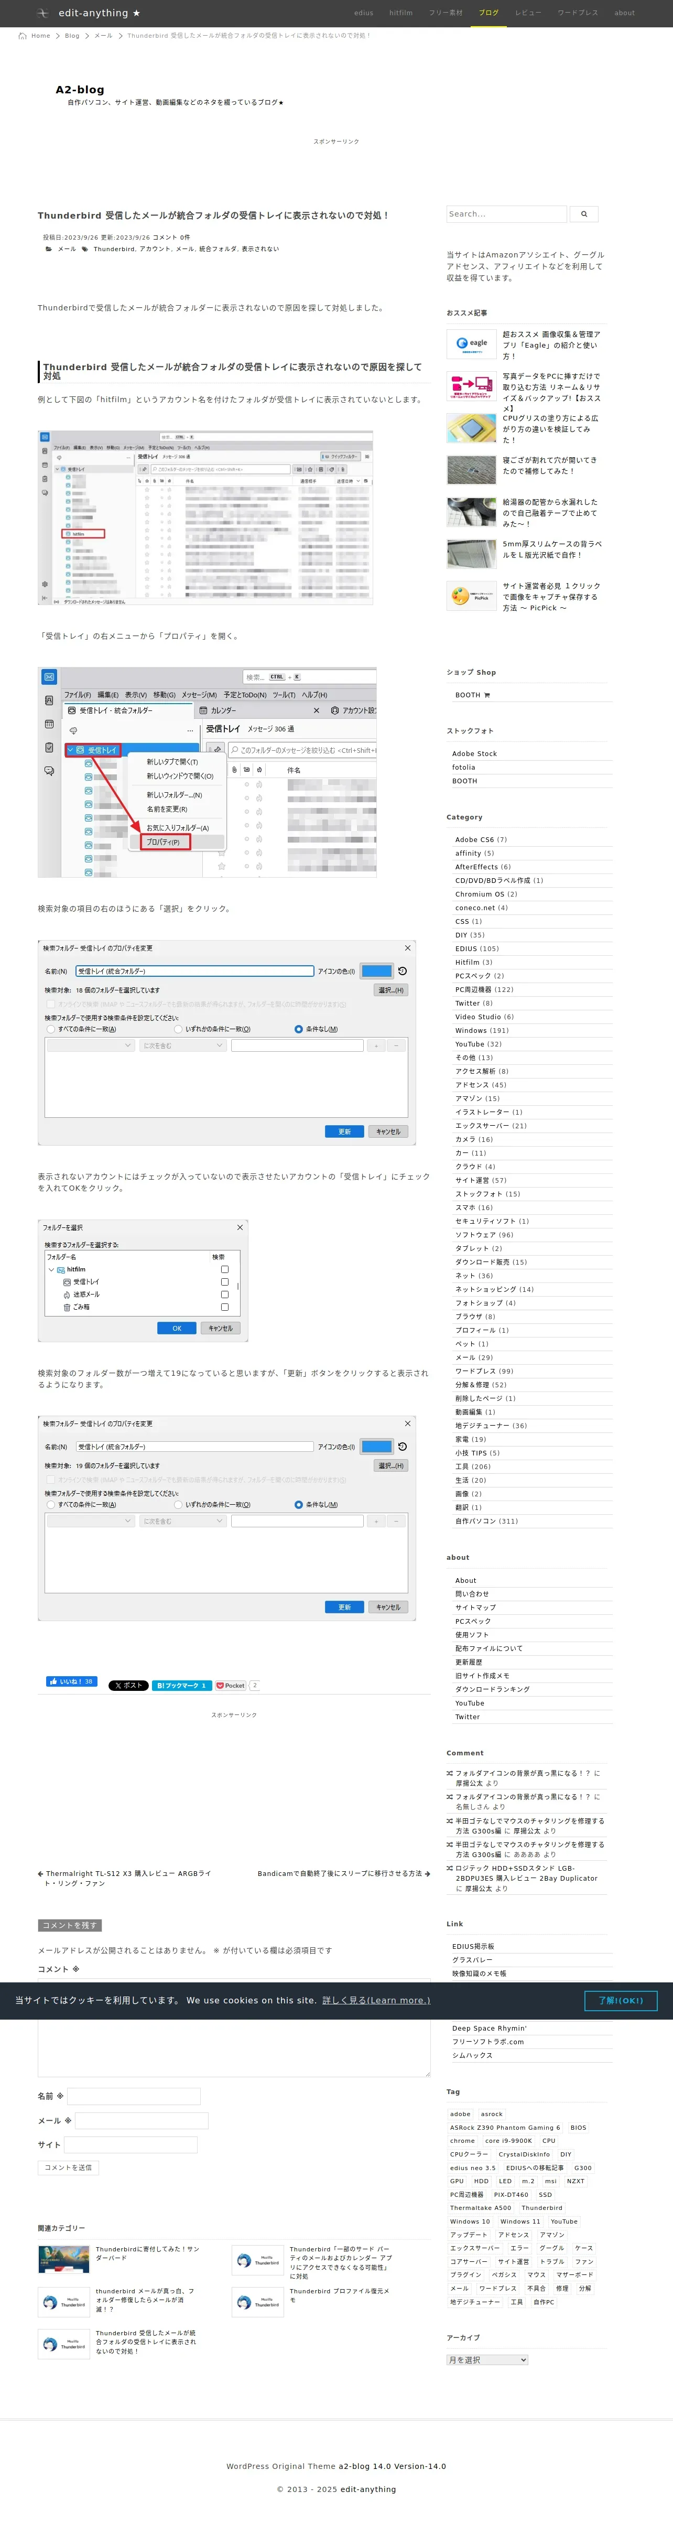
Task: Click キャンセル in the 18-folder dialog image
Action: (388, 1131)
